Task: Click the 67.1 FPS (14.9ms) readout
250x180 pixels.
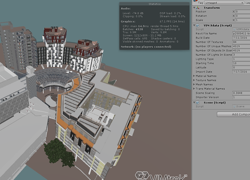Action: coord(172,21)
